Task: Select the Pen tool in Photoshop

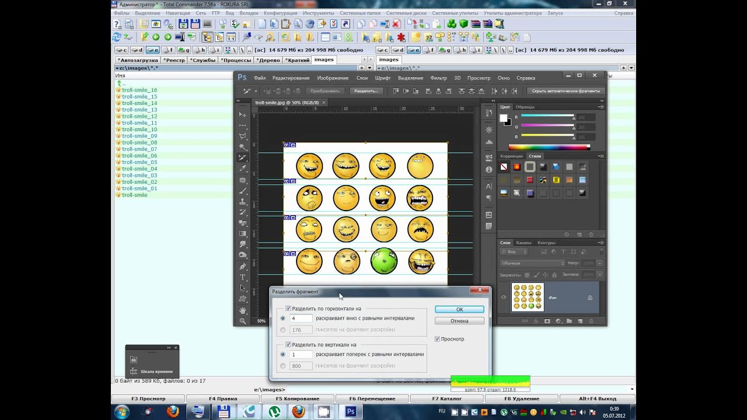Action: [243, 266]
